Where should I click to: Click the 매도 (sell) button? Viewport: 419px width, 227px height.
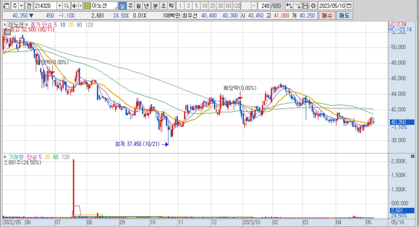(344, 16)
